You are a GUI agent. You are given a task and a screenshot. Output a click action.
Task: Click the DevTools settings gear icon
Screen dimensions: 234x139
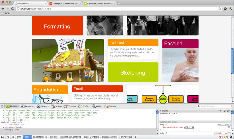pyautogui.click(x=231, y=136)
